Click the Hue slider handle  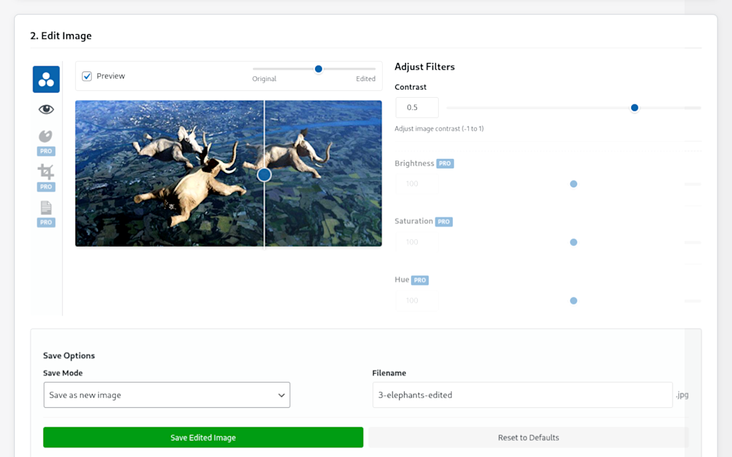574,300
